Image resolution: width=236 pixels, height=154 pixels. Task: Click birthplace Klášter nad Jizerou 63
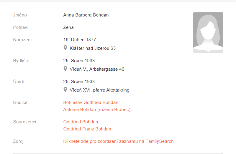(93, 48)
